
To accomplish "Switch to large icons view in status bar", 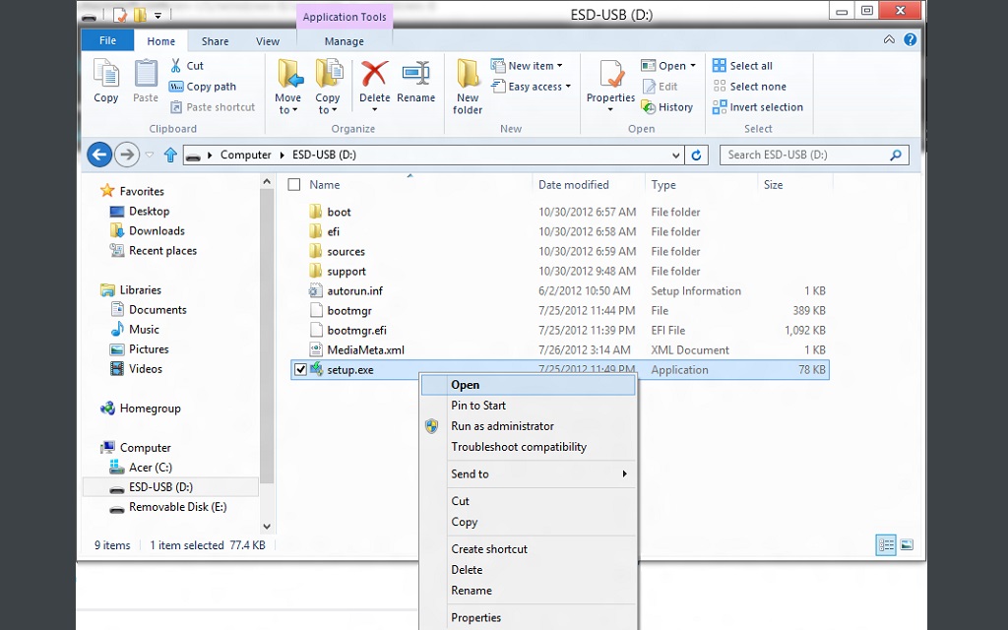I will point(907,545).
